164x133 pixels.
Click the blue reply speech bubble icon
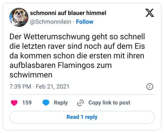[x=46, y=103]
